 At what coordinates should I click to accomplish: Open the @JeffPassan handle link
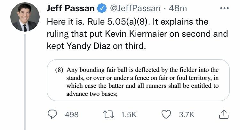coord(135,8)
